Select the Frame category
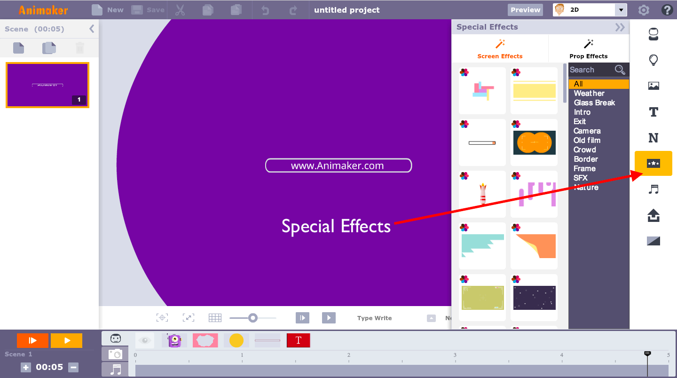The width and height of the screenshot is (677, 378). point(584,168)
